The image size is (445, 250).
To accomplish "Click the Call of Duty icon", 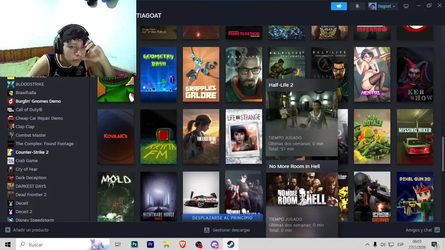I will coord(10,109).
